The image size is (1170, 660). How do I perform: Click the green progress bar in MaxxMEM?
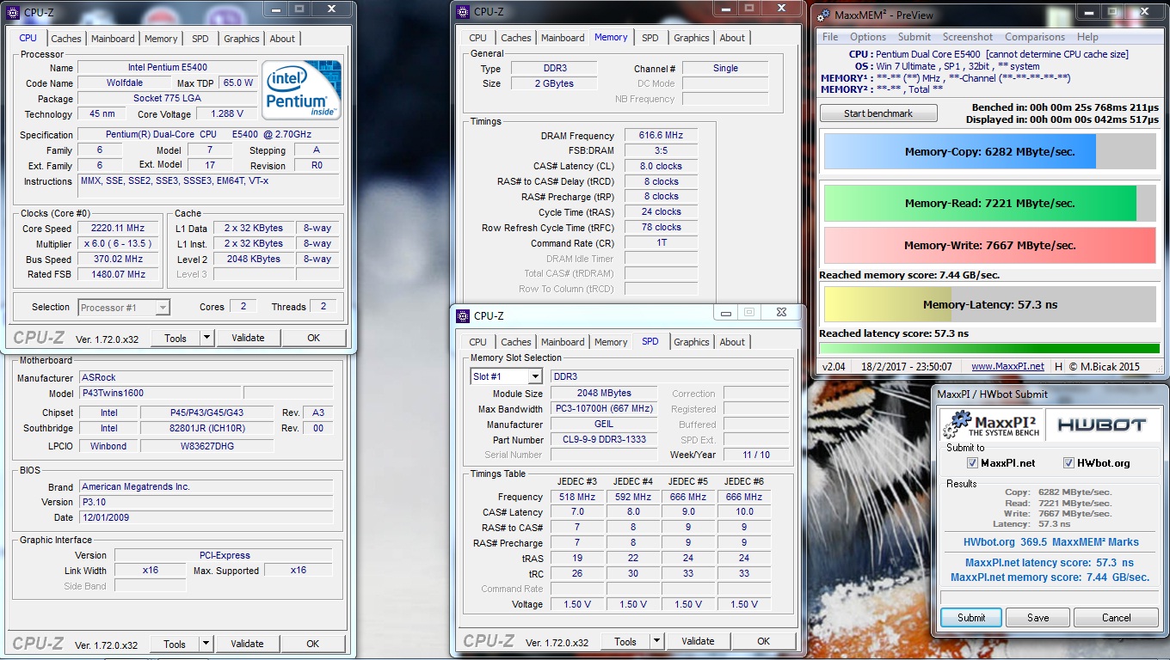(989, 348)
